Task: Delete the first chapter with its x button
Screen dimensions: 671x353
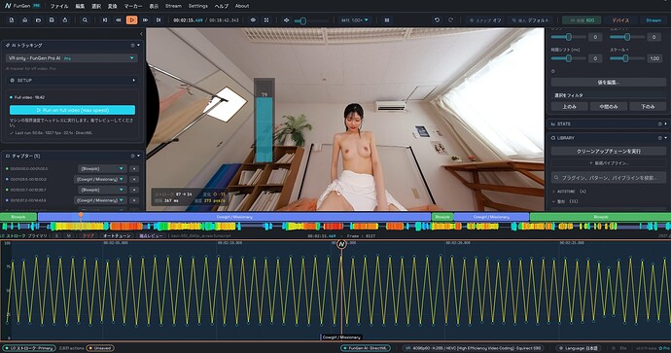Action: (x=134, y=168)
